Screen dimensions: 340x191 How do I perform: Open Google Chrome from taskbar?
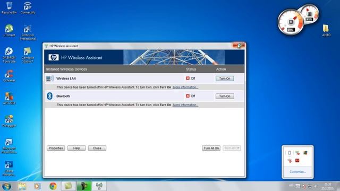pos(53,186)
